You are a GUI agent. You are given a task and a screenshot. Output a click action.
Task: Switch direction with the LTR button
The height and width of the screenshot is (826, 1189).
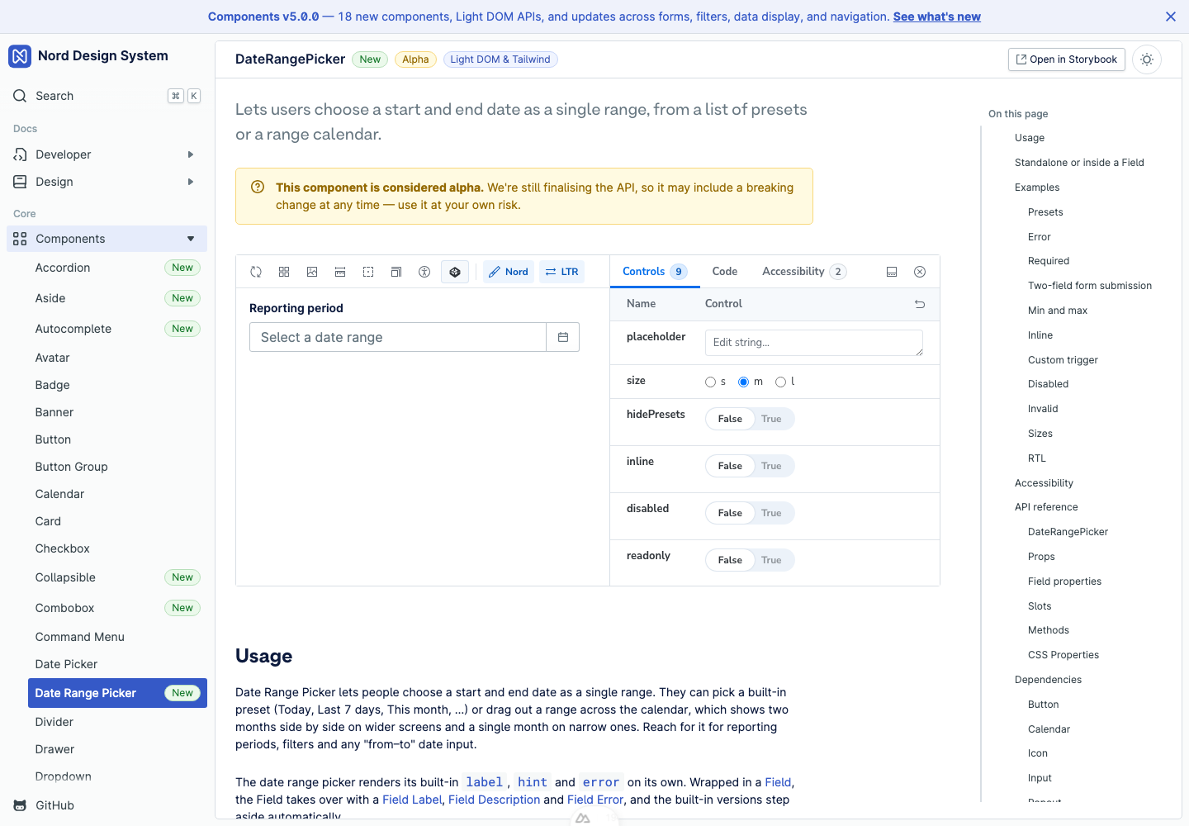(561, 272)
